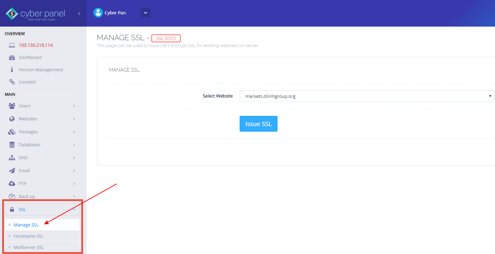Expand the Packages menu chevron

pos(74,132)
